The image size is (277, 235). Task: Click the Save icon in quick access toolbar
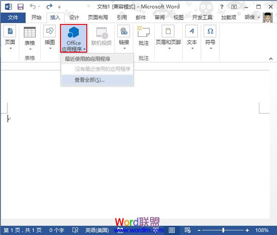click(x=20, y=6)
